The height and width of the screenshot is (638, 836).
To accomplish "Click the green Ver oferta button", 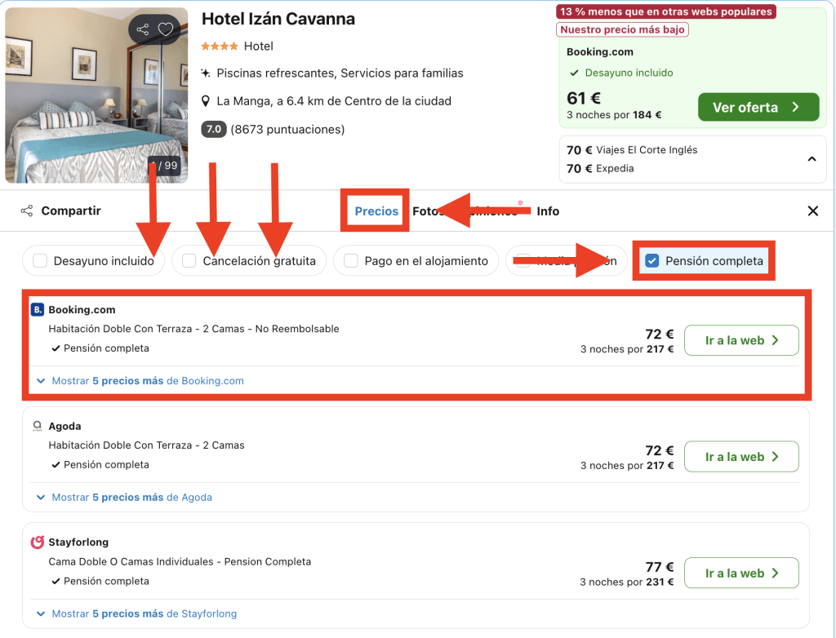I will (x=758, y=108).
